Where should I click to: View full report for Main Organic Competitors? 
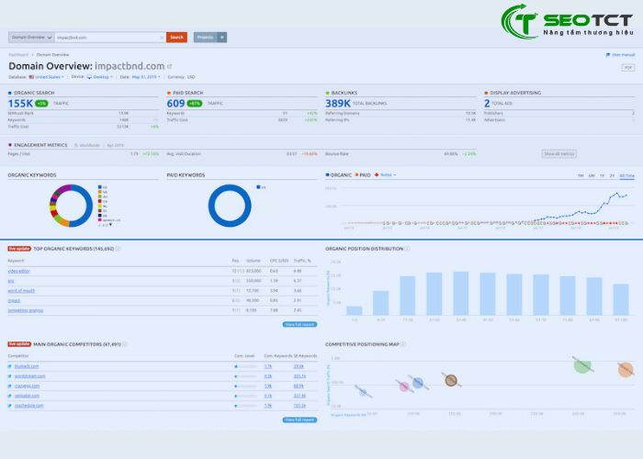click(x=299, y=420)
